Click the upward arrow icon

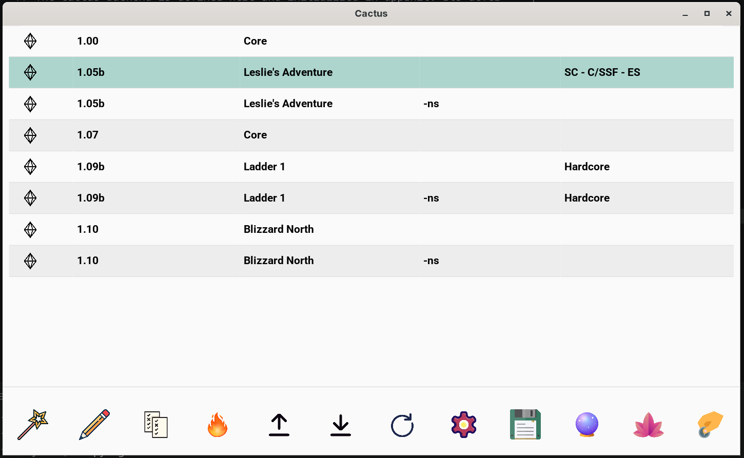279,425
